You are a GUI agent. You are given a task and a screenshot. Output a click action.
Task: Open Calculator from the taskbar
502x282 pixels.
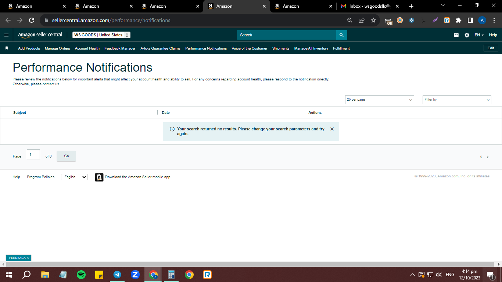pos(171,275)
